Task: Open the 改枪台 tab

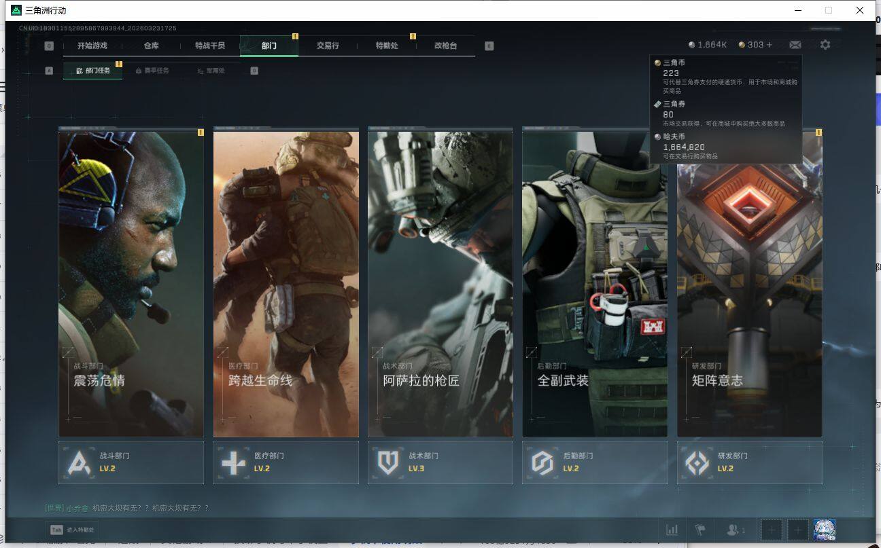Action: point(445,45)
